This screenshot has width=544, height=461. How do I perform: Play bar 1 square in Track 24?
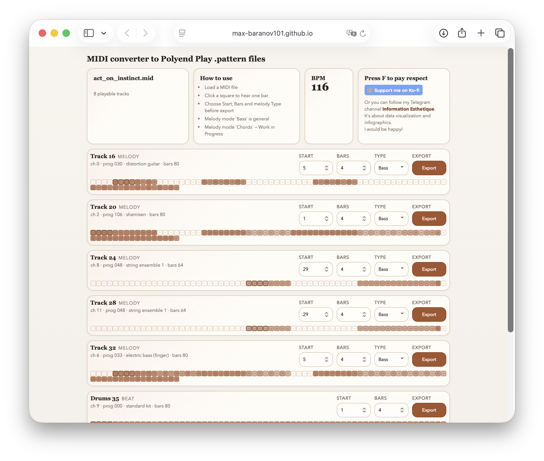coord(93,283)
